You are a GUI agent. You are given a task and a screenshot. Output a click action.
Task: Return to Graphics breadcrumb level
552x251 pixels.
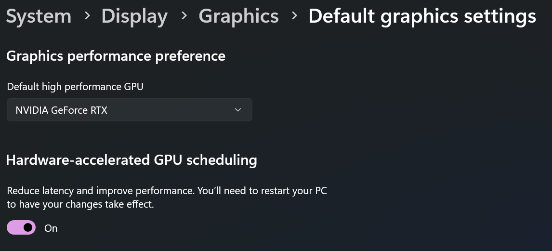[239, 16]
